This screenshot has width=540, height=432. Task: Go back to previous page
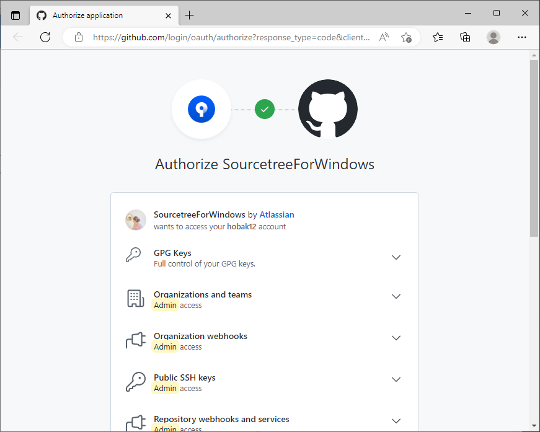point(18,37)
